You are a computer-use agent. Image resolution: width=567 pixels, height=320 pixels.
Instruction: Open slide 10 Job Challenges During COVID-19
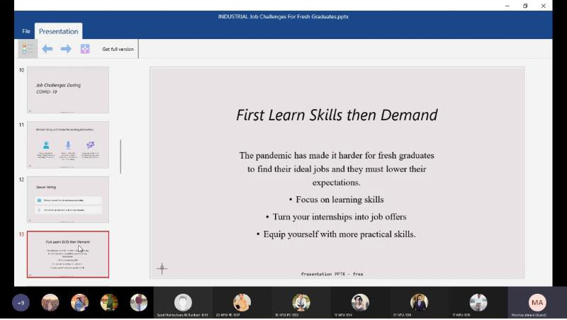(x=68, y=90)
